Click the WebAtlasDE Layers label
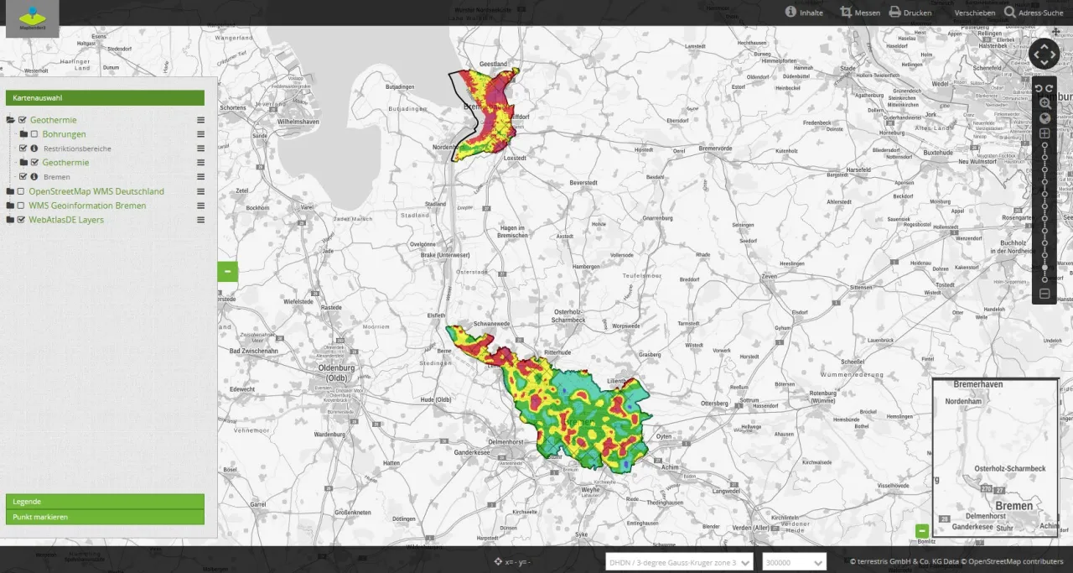 tap(66, 220)
